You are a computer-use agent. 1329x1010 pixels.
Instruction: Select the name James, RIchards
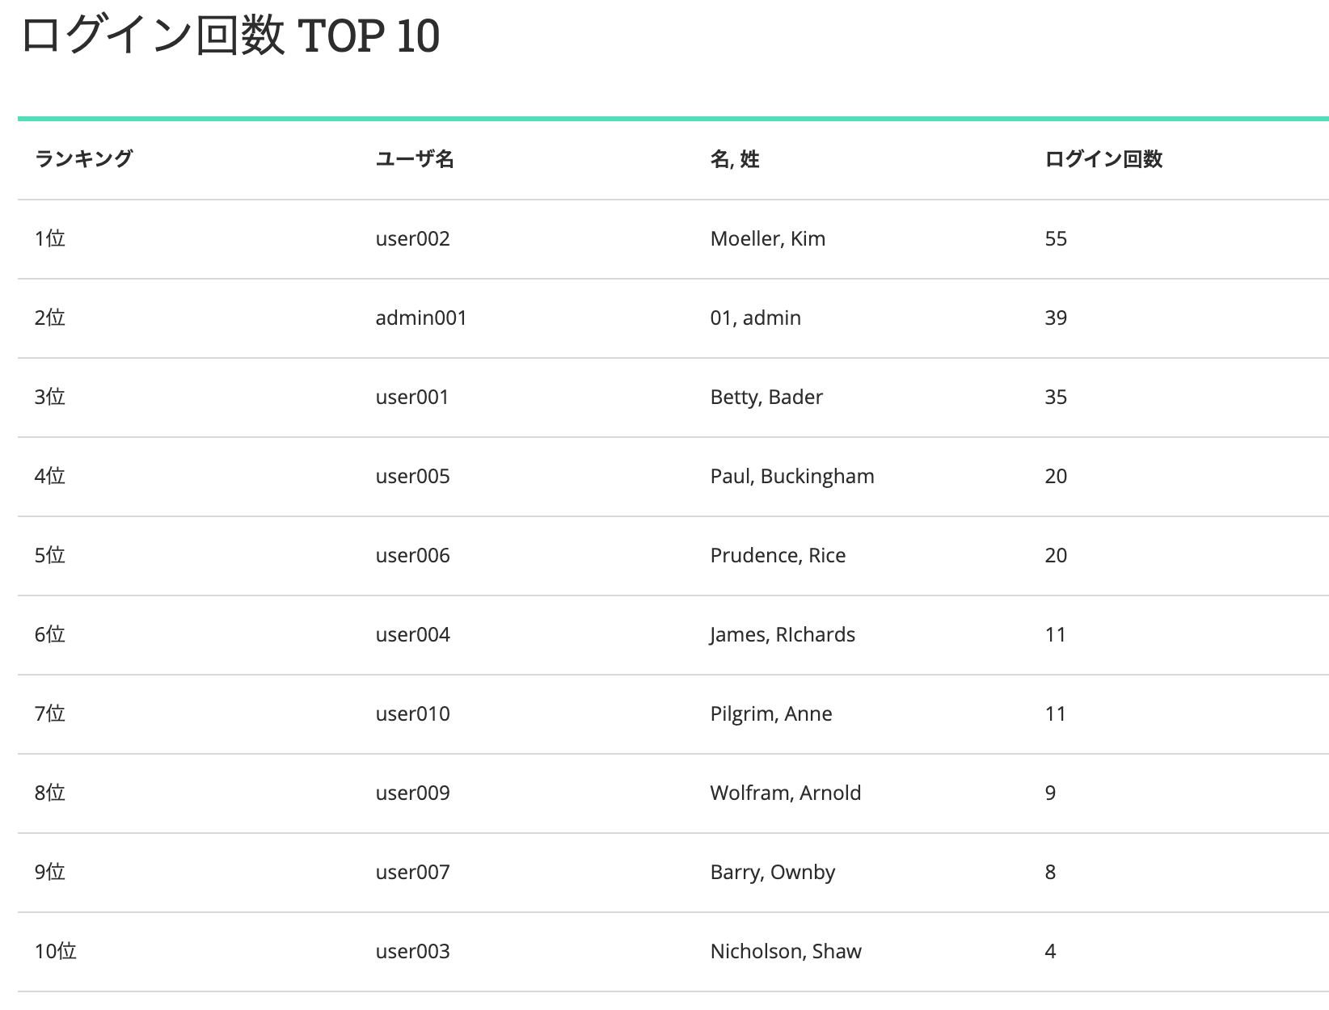pos(783,635)
